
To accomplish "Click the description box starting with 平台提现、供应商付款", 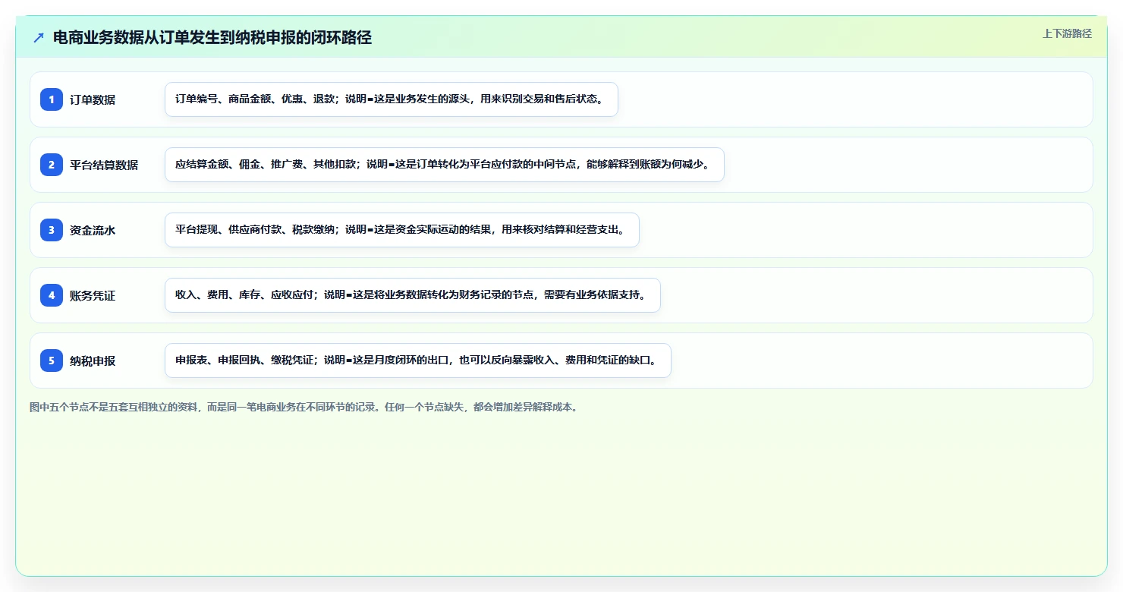I will 402,230.
